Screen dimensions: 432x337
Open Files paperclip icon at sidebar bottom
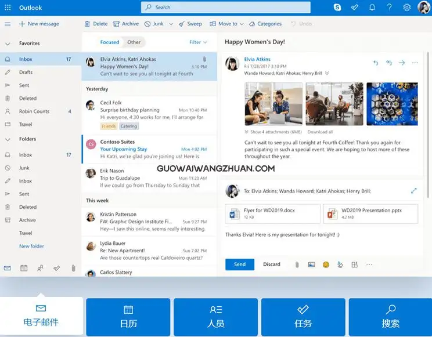click(73, 268)
